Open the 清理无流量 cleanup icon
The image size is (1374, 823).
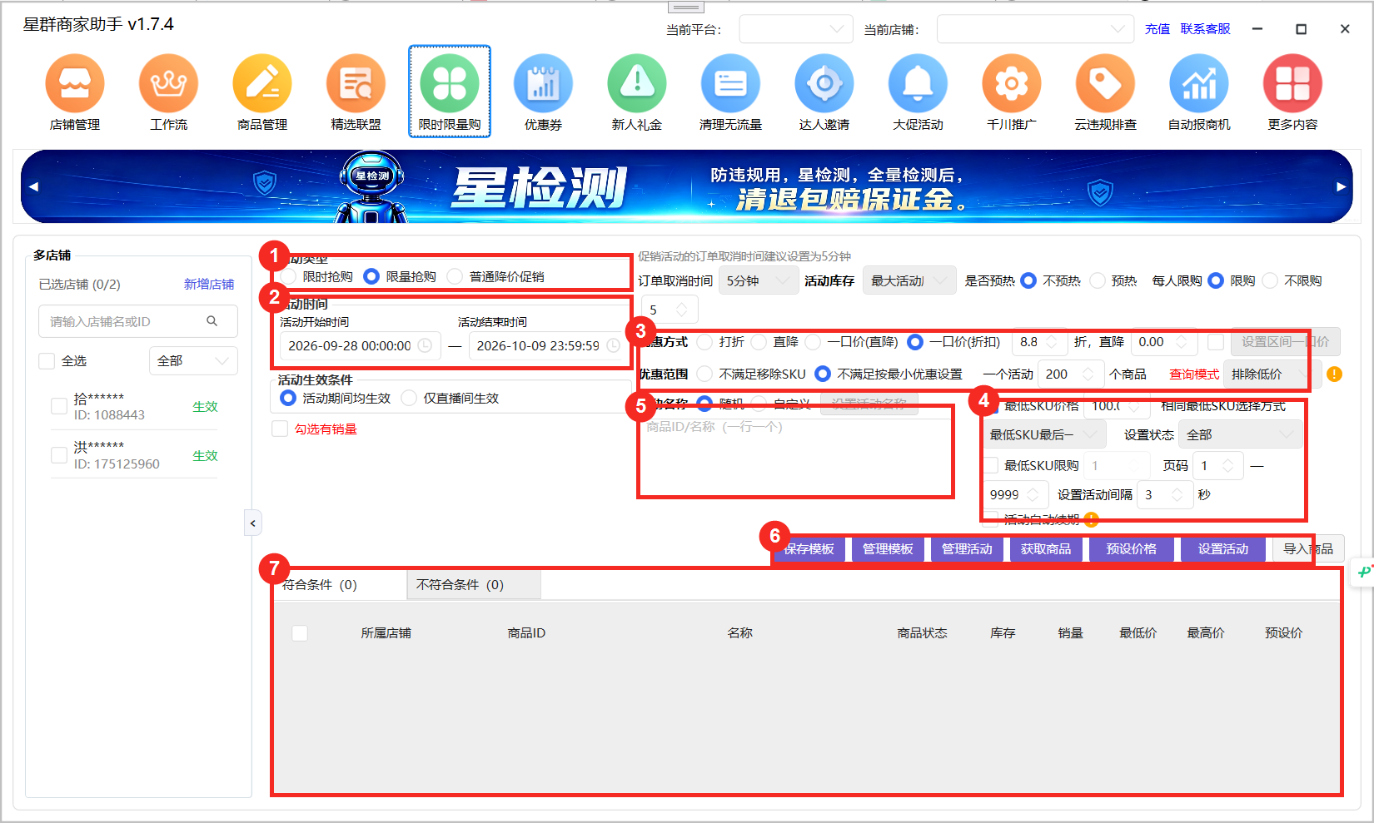(x=731, y=83)
